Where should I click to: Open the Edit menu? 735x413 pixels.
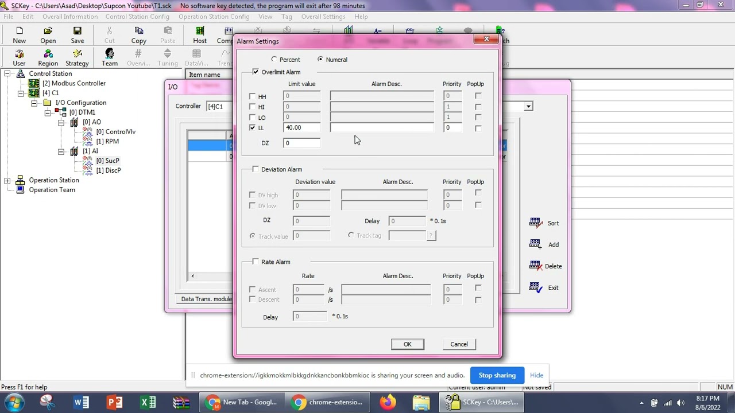pyautogui.click(x=28, y=17)
